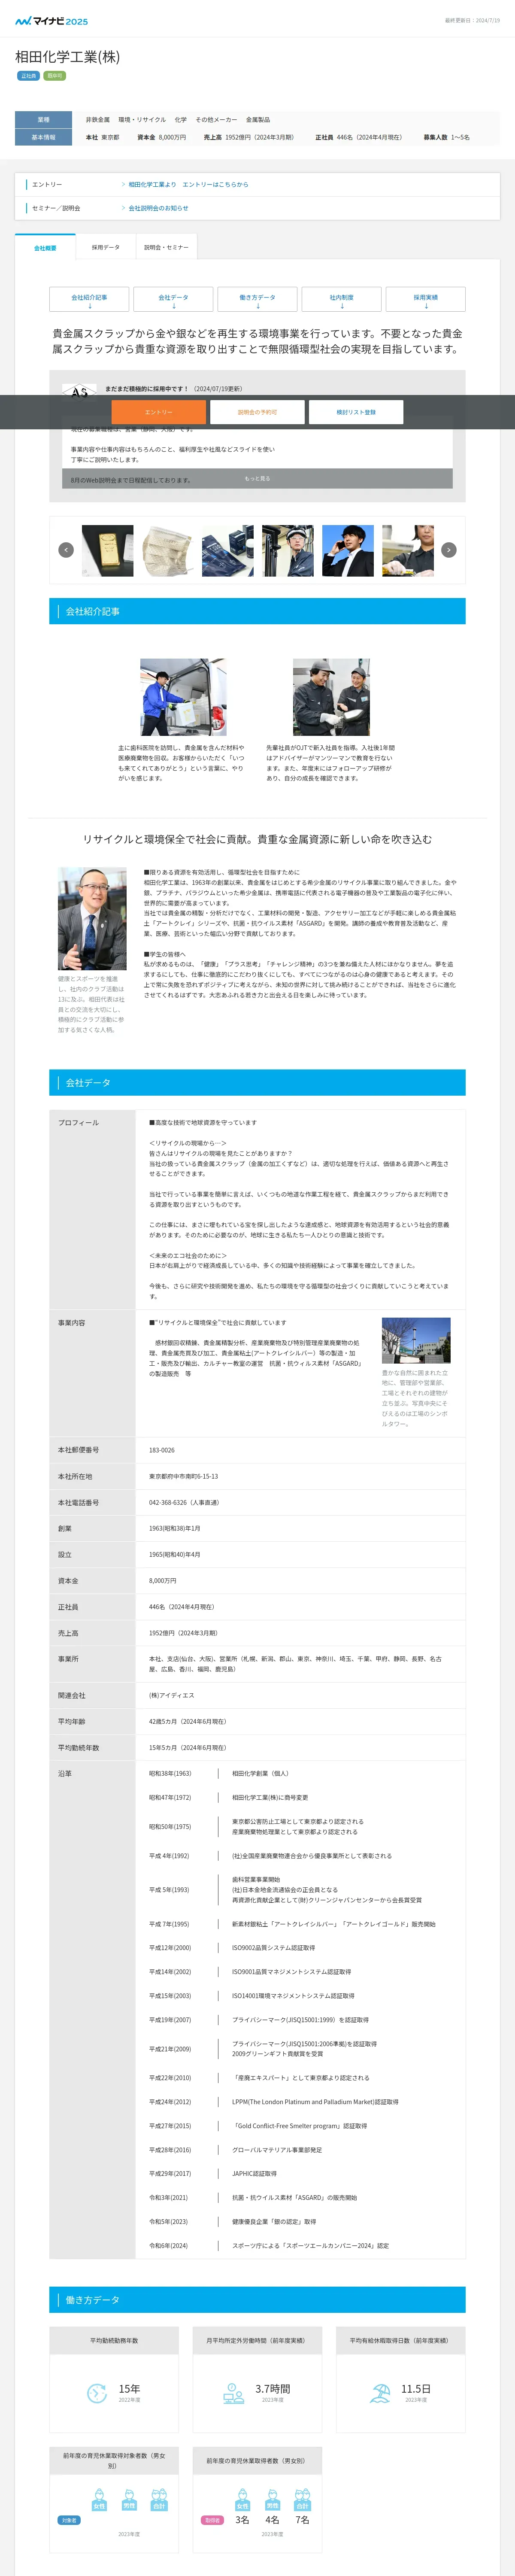
Task: Click the beach umbrella icon beside 11.5日
Action: point(380,2393)
